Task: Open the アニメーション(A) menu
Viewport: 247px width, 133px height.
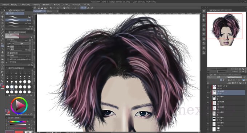Action: [x=25, y=5]
